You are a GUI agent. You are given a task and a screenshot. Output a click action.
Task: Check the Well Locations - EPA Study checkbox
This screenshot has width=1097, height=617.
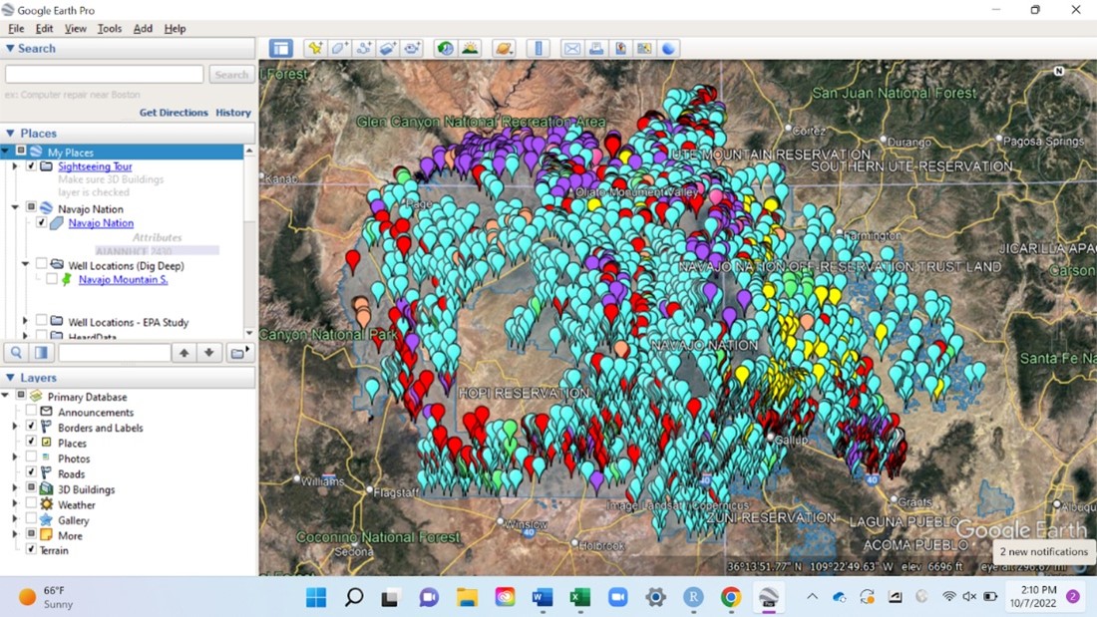[42, 322]
